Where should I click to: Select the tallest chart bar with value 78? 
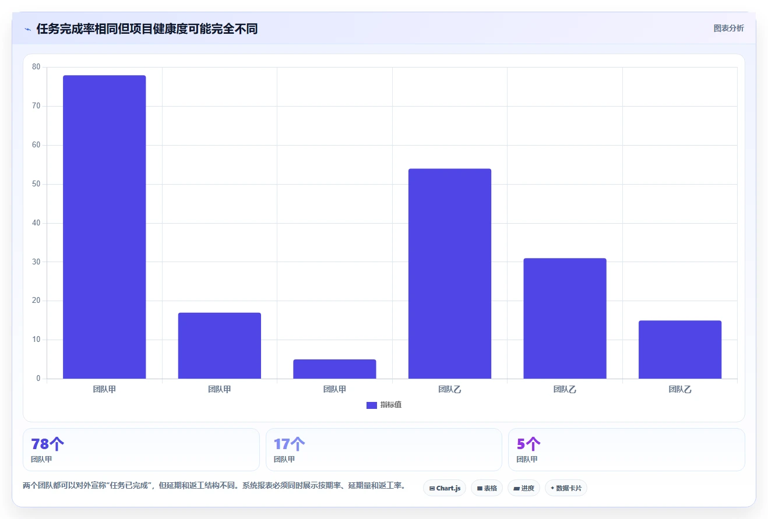pos(104,227)
